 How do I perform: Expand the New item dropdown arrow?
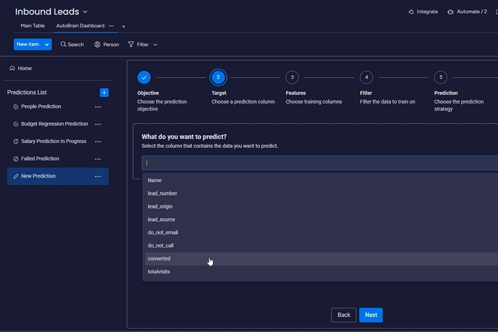coord(47,45)
